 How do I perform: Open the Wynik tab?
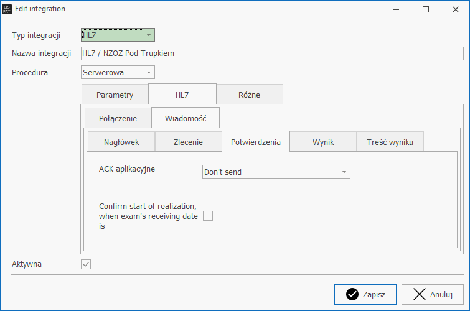coord(323,142)
